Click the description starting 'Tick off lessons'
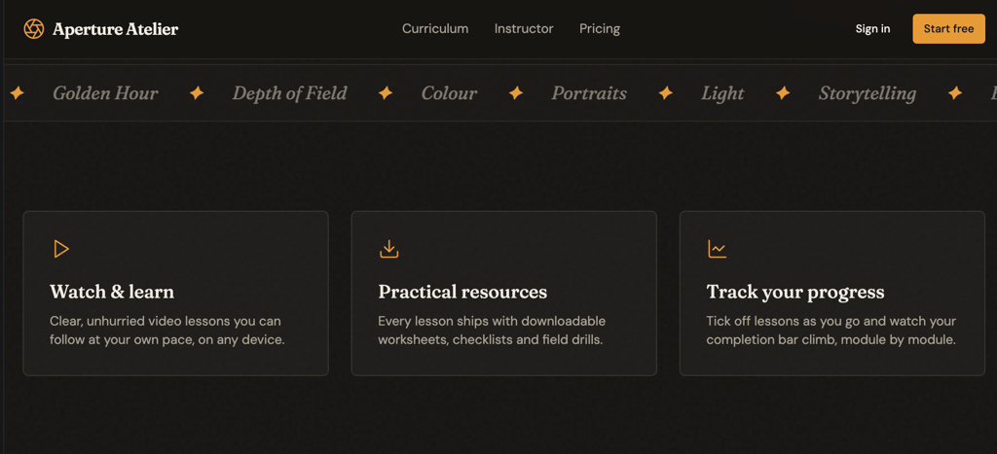997x454 pixels. coord(831,331)
